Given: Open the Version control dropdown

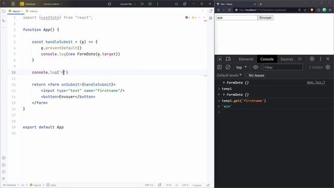Looking at the screenshot, I should tap(53, 4).
